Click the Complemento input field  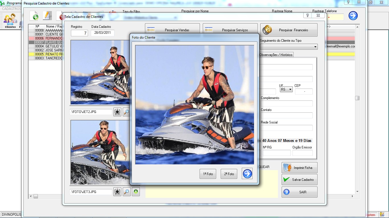point(286,103)
